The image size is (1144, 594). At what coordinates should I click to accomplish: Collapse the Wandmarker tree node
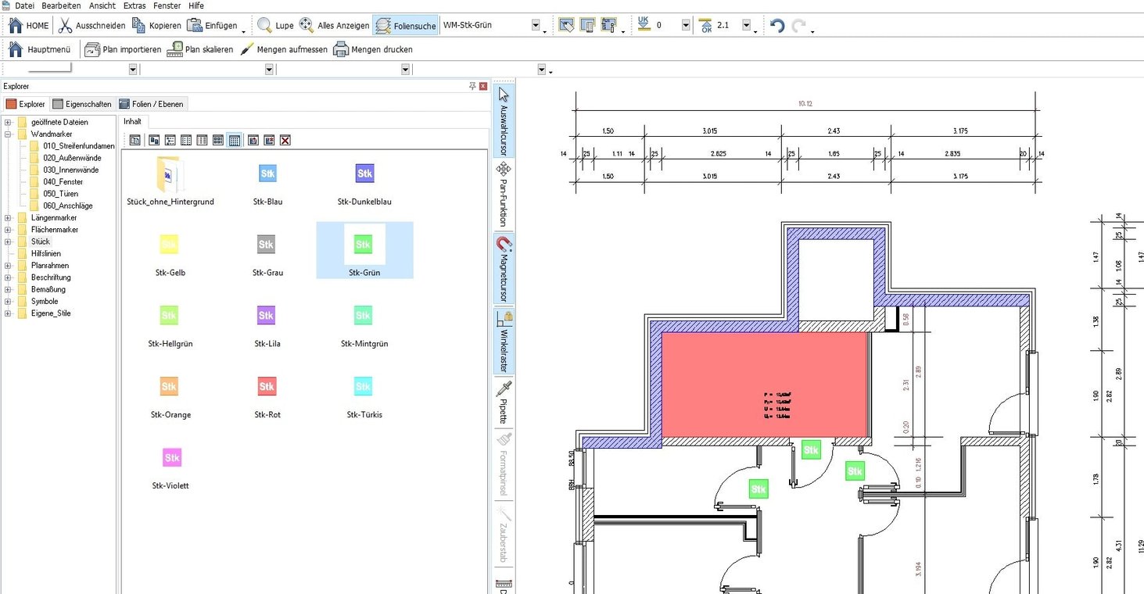pos(8,134)
